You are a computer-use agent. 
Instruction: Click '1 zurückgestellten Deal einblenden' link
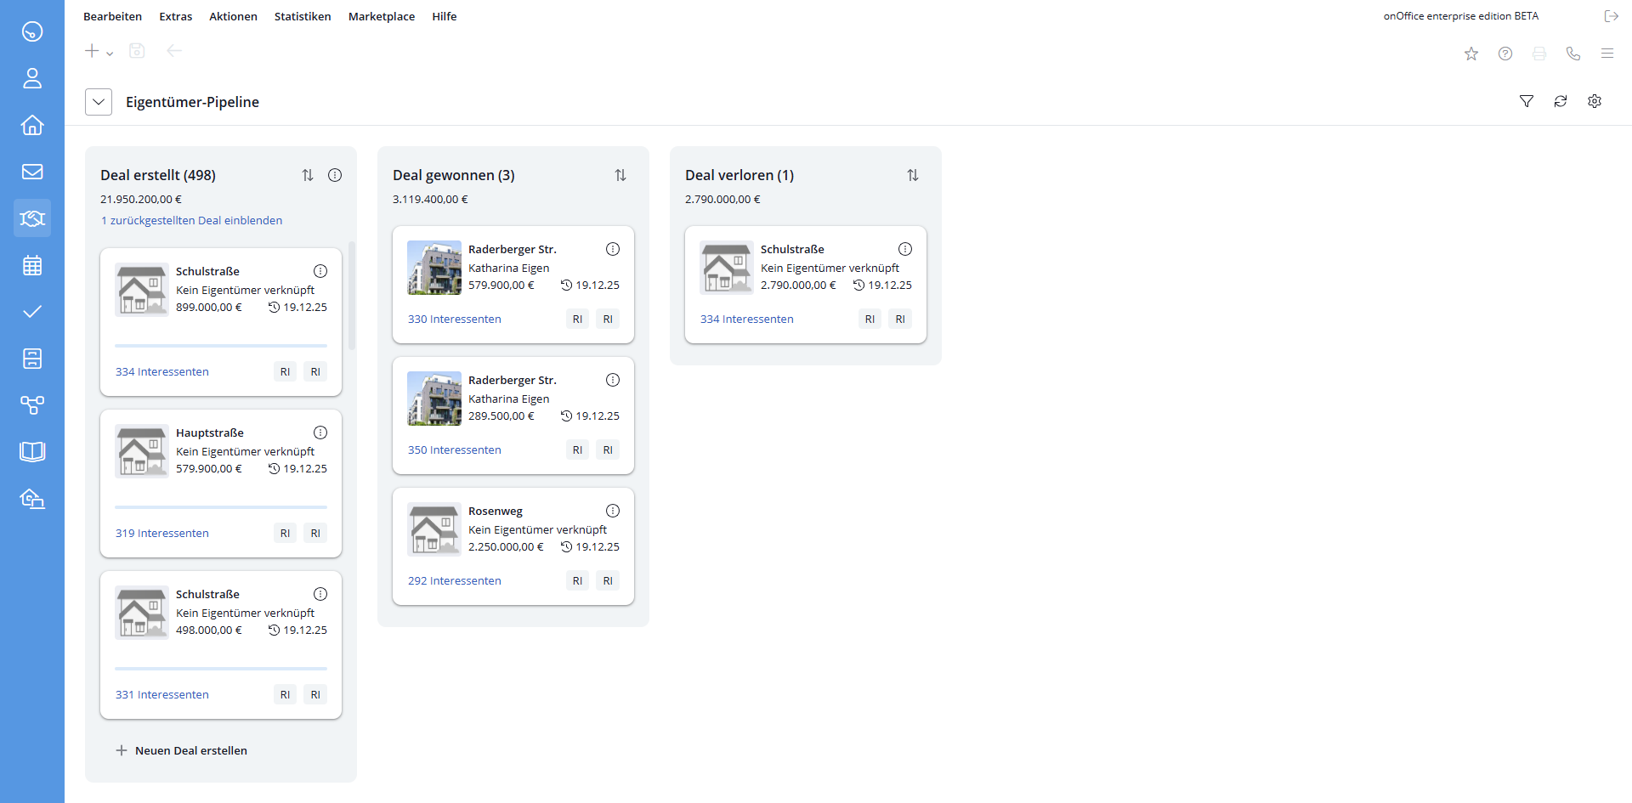(x=191, y=220)
